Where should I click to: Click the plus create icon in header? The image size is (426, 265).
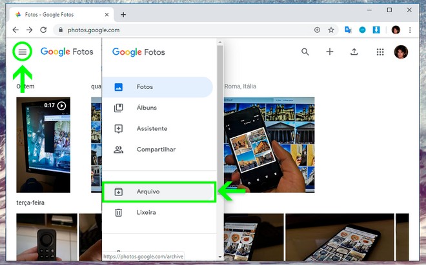coord(330,52)
